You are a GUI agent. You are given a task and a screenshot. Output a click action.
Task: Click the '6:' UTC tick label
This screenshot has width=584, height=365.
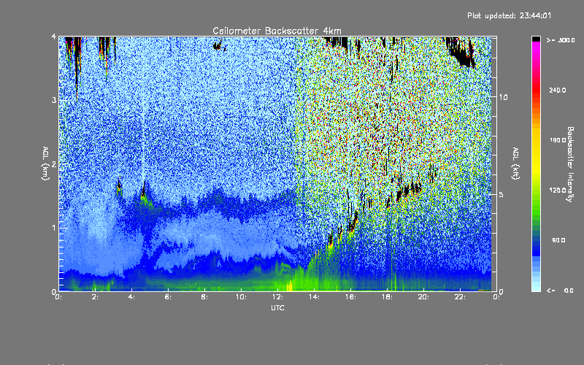point(168,297)
